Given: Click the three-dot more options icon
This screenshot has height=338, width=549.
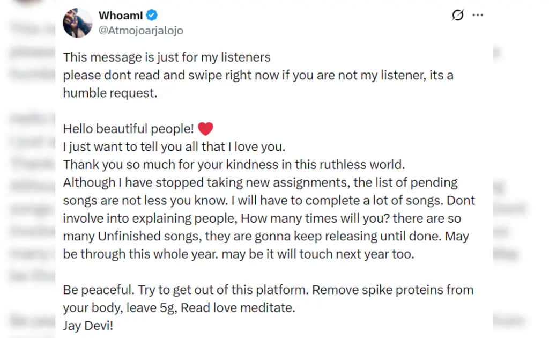Looking at the screenshot, I should click(478, 15).
